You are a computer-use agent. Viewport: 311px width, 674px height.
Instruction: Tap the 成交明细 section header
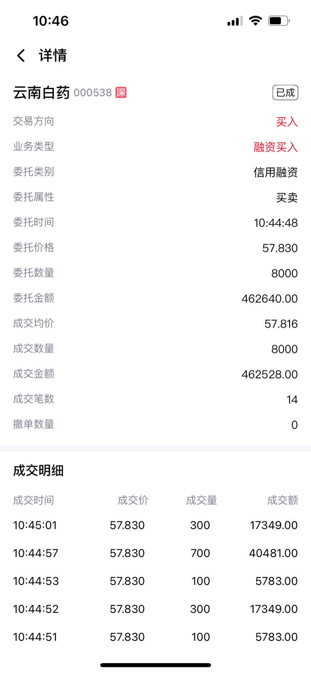[x=38, y=471]
